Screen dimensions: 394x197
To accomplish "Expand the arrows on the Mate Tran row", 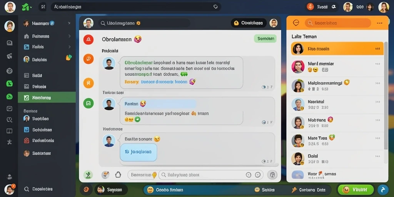I will (x=377, y=138).
